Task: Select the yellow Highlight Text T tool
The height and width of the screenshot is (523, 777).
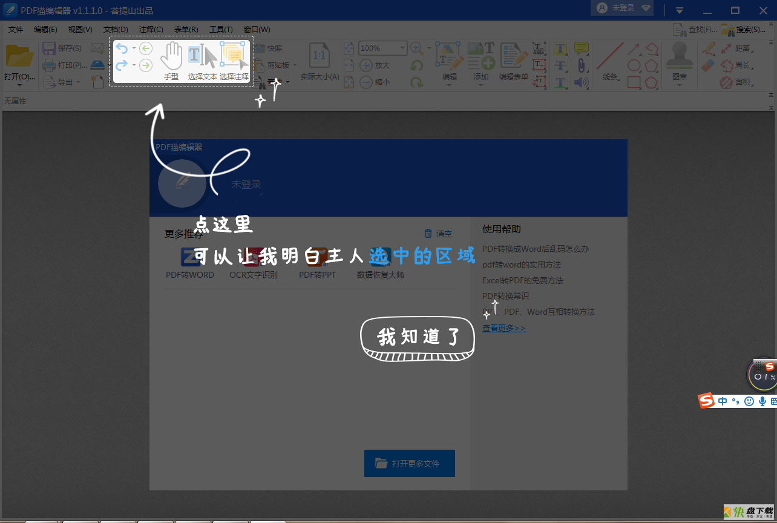Action: 561,48
